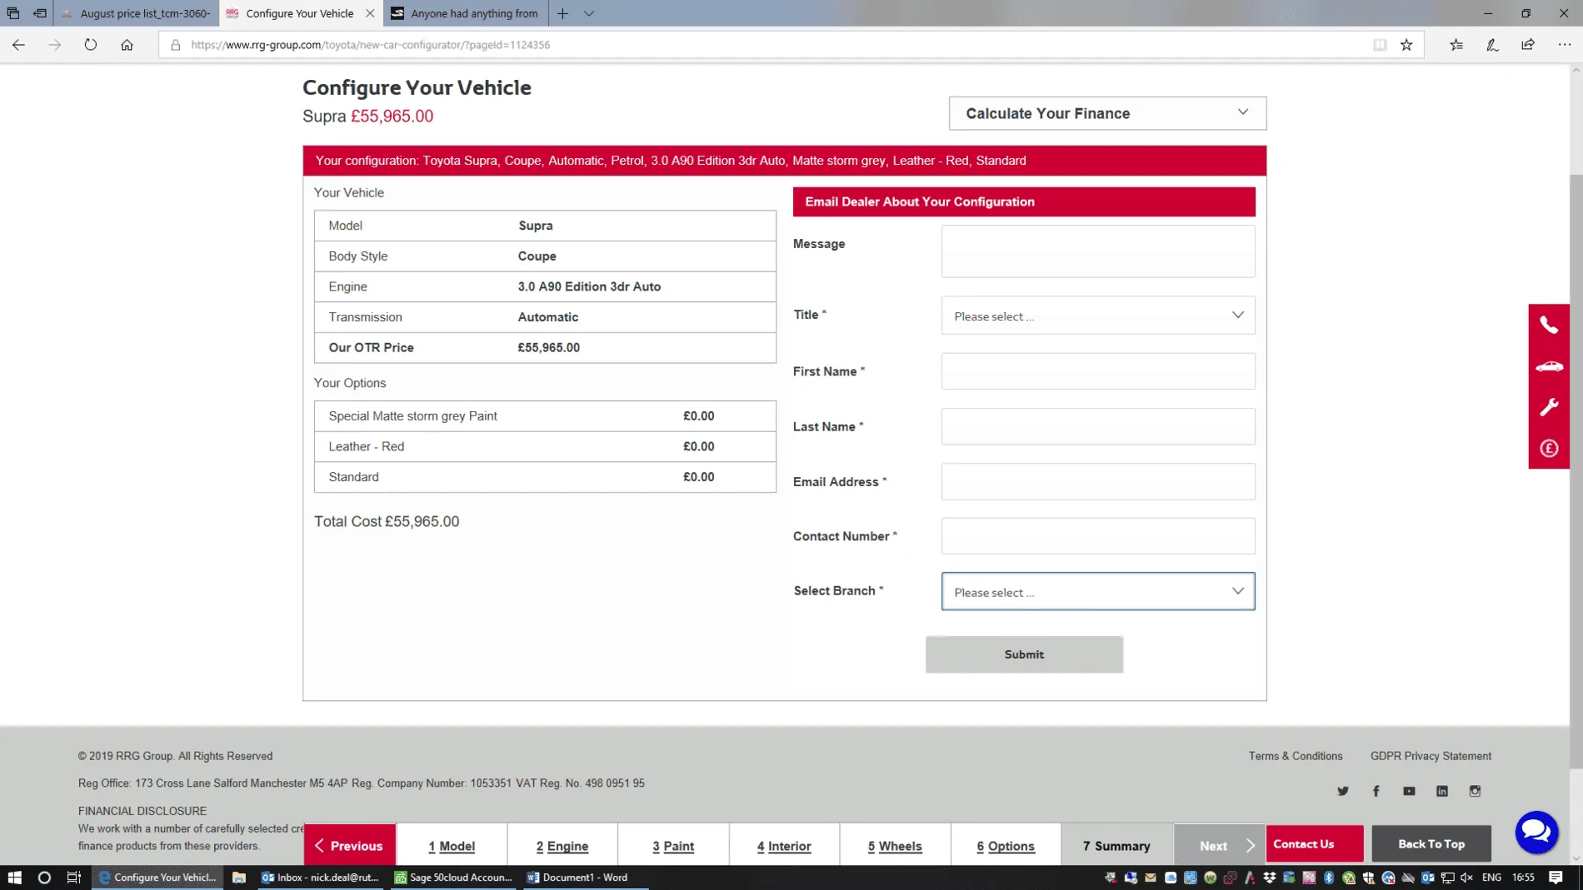Image resolution: width=1583 pixels, height=890 pixels.
Task: Click the Next step button
Action: (1220, 845)
